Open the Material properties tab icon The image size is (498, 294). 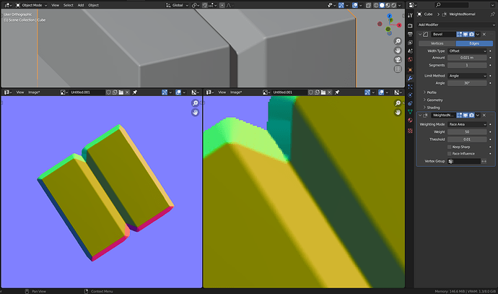pyautogui.click(x=410, y=120)
